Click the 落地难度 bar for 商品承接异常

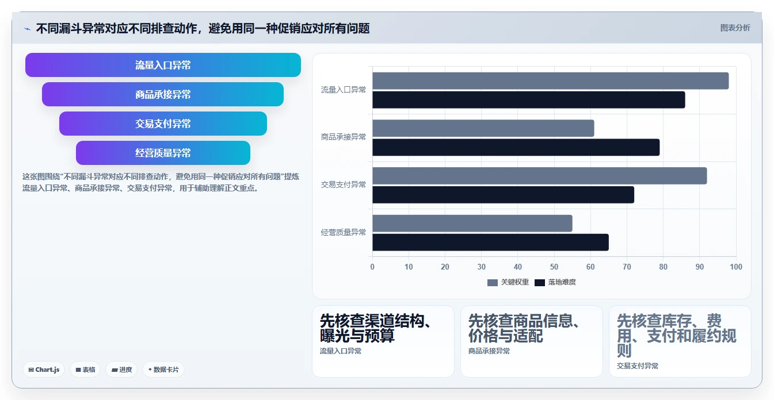[x=516, y=147]
